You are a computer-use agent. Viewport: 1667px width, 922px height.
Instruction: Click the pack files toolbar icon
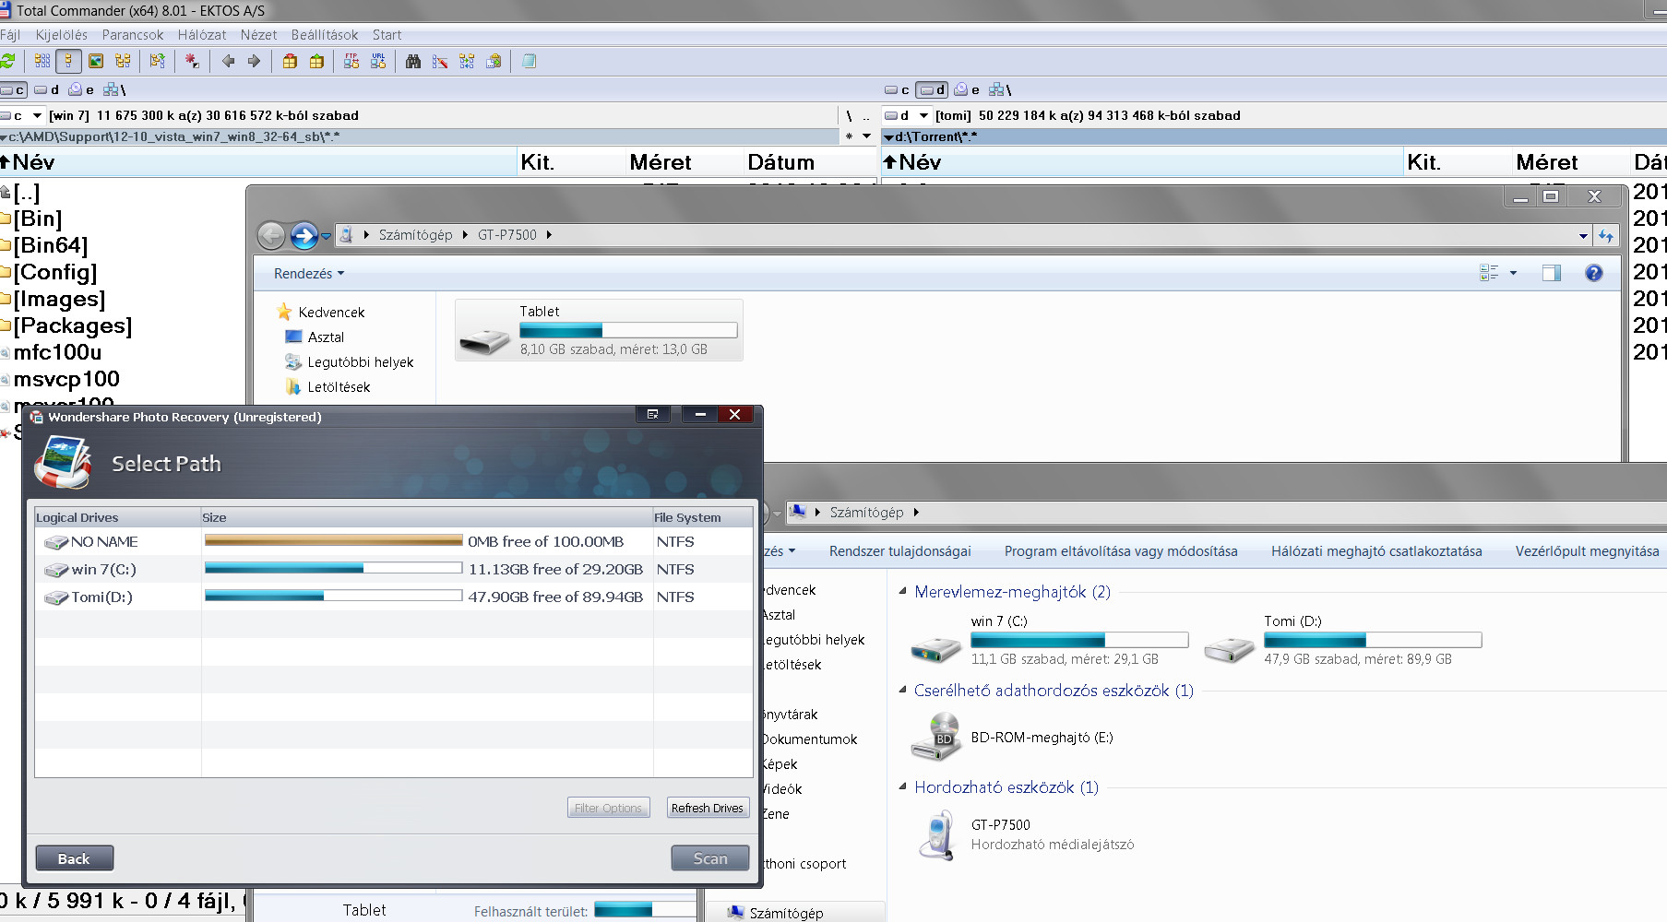pos(290,61)
